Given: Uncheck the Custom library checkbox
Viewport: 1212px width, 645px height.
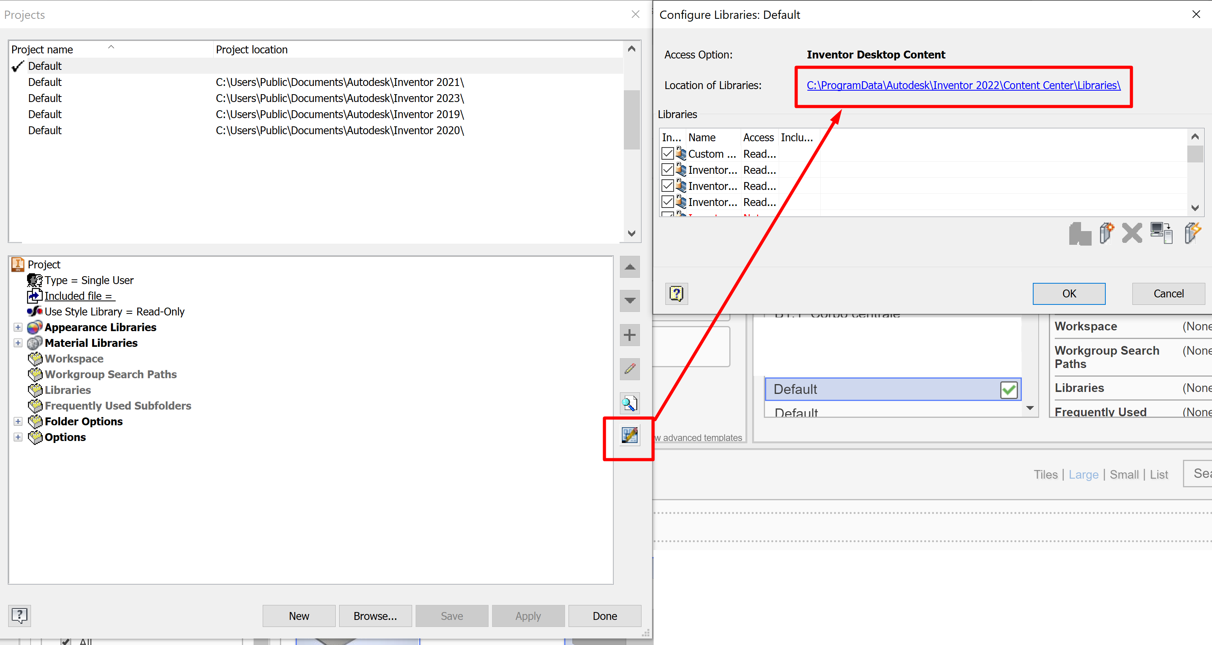Looking at the screenshot, I should [x=667, y=153].
